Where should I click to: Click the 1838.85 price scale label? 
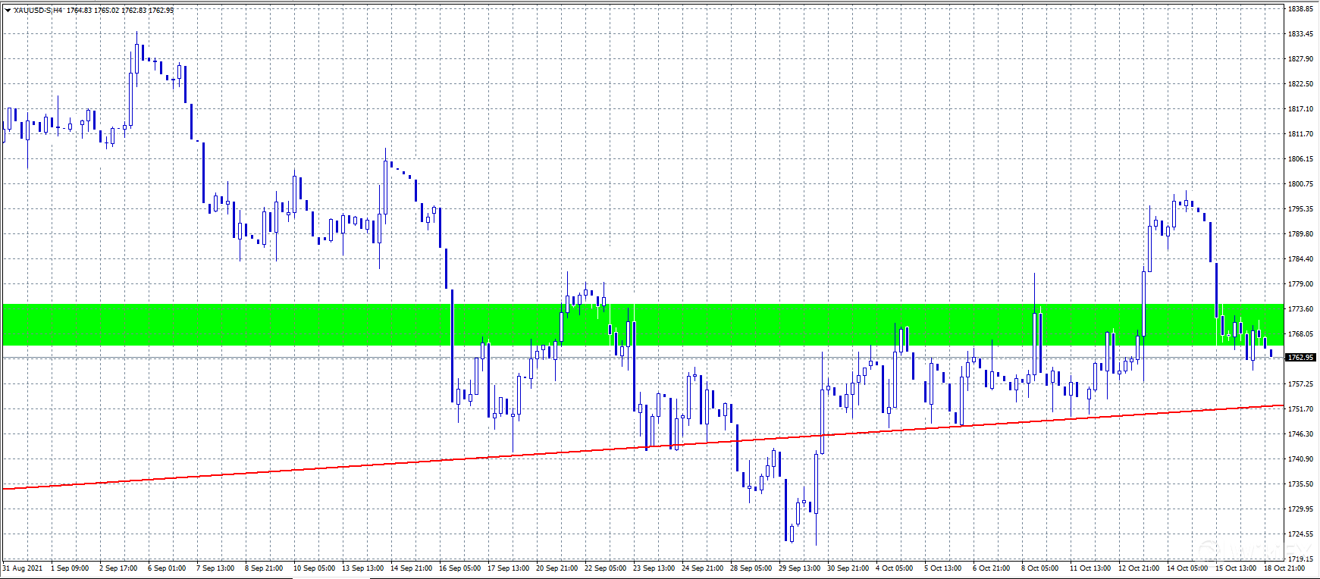click(x=1300, y=9)
